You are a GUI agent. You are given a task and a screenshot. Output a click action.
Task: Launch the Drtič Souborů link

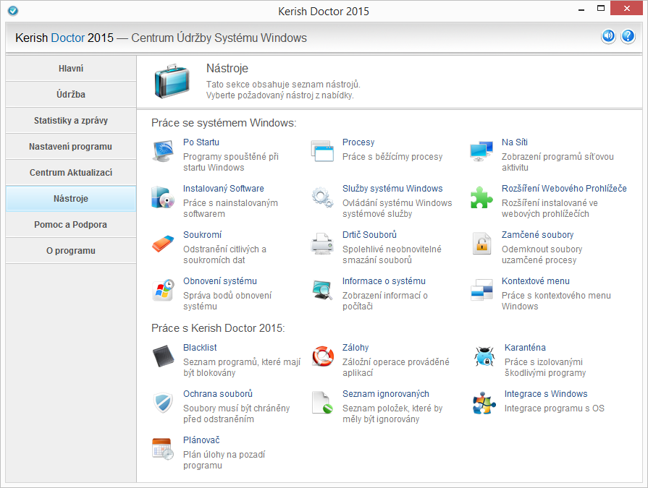pyautogui.click(x=369, y=235)
